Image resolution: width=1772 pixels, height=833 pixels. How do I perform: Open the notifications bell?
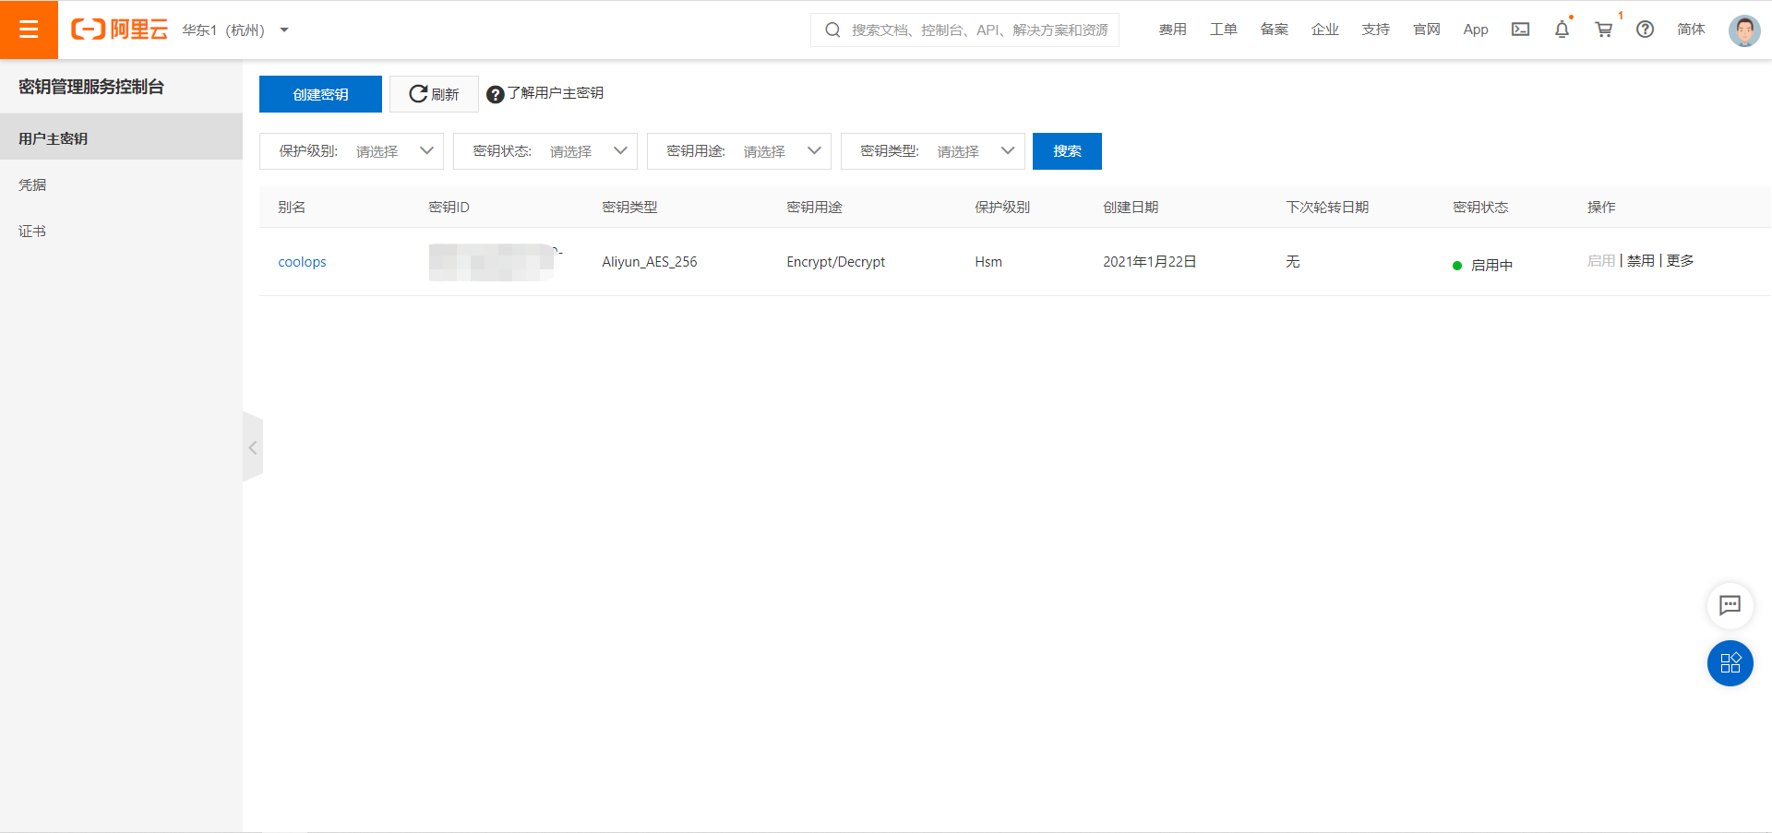[1562, 30]
